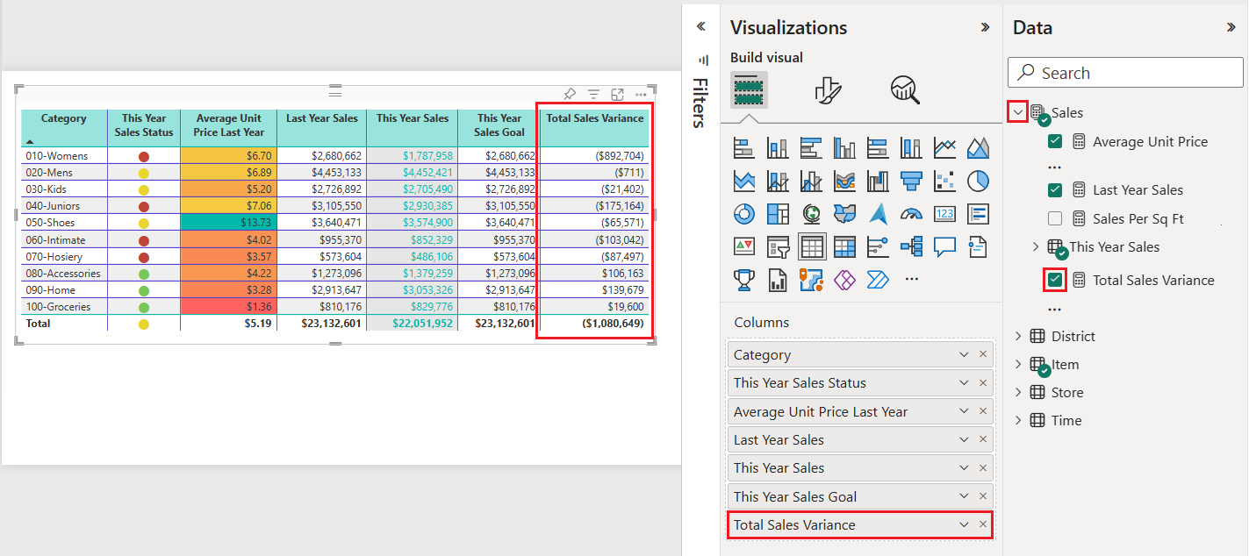Viewport: 1249px width, 556px height.
Task: Open Focus mode on the table visual
Action: tap(617, 94)
